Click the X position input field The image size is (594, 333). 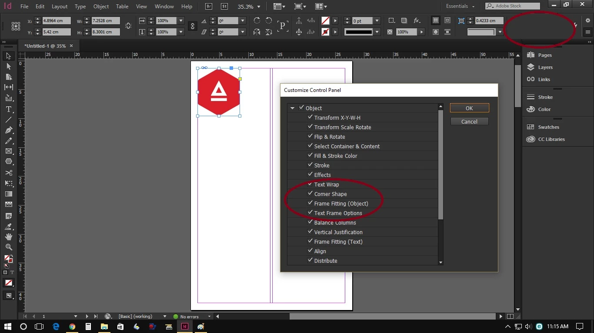click(x=57, y=20)
